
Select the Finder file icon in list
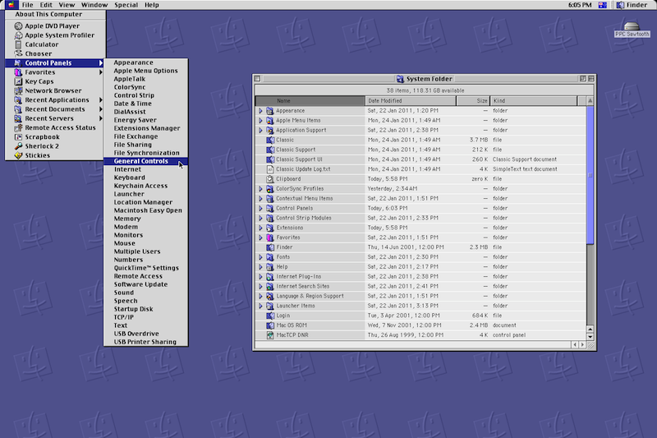pos(270,247)
